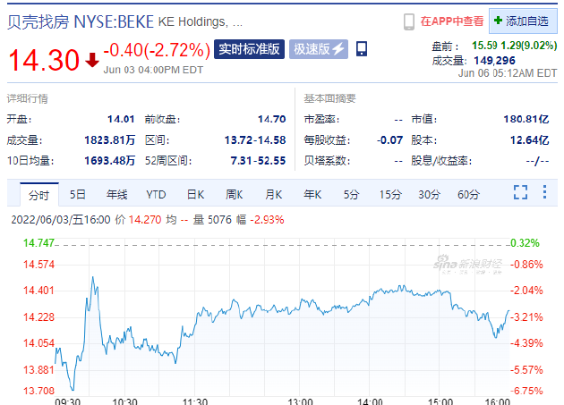Click the KE Holdings company name text
Screen dimensions: 564x405
pos(200,22)
